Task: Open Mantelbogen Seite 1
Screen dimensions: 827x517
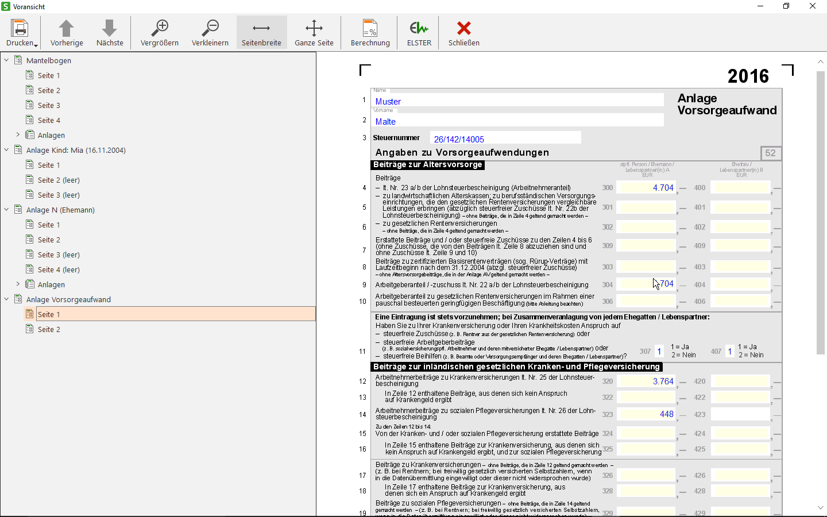Action: tap(49, 75)
